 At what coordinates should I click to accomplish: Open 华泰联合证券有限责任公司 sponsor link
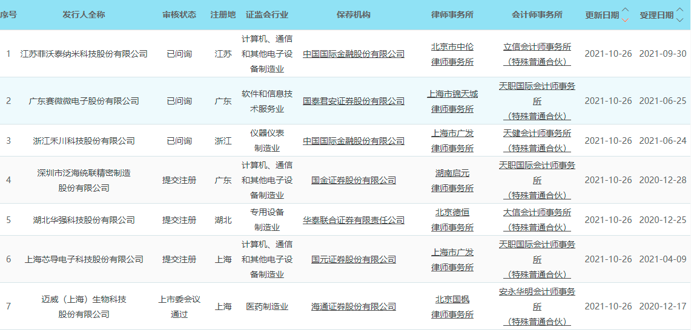[354, 220]
